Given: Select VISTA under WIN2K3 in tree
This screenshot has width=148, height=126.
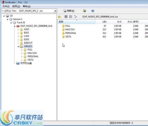Looking at the screenshot, I should (x=30, y=60).
